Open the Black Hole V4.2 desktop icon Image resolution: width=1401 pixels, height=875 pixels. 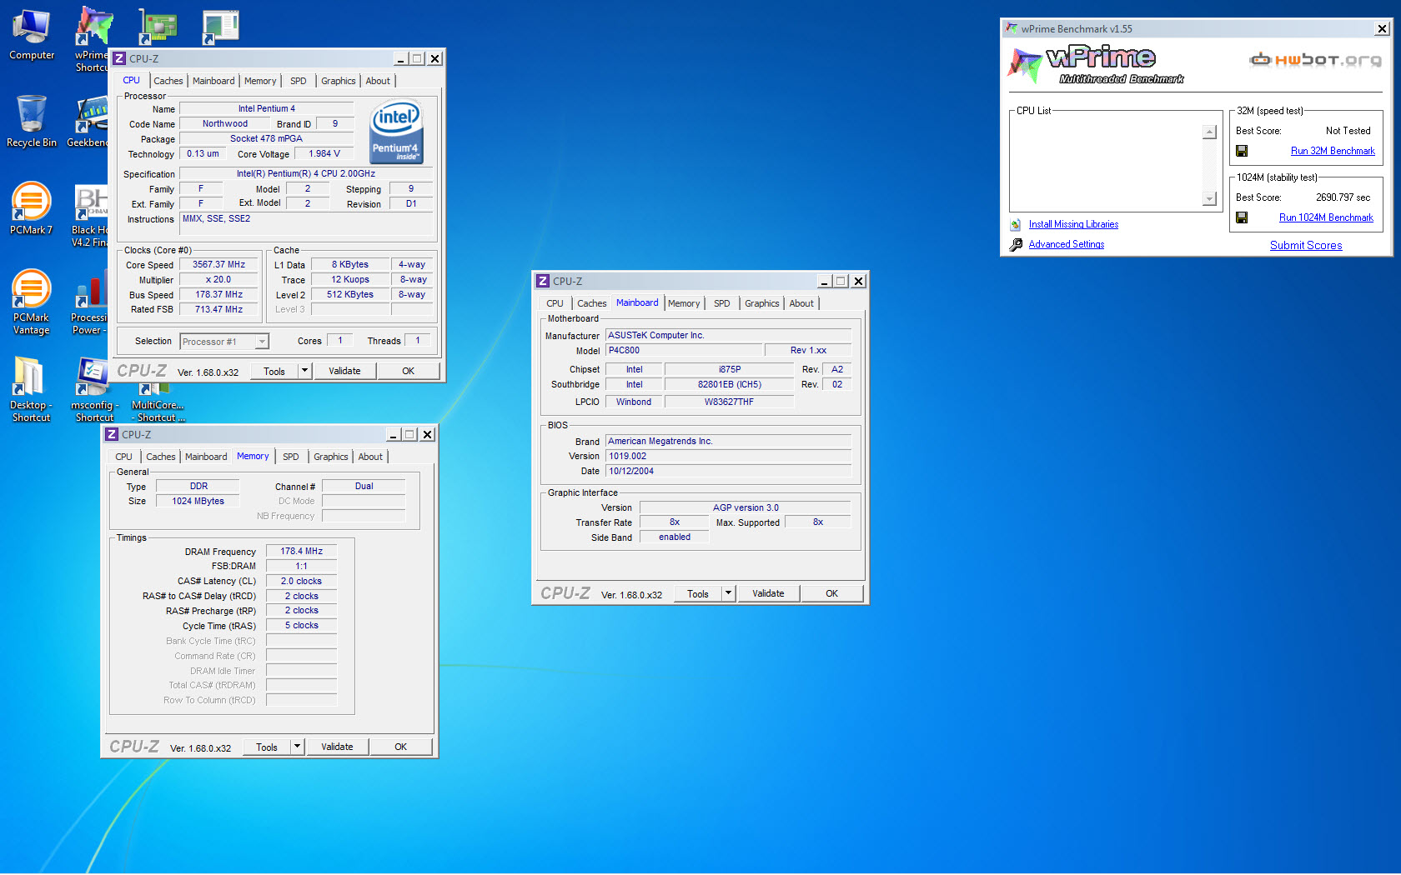[x=89, y=216]
